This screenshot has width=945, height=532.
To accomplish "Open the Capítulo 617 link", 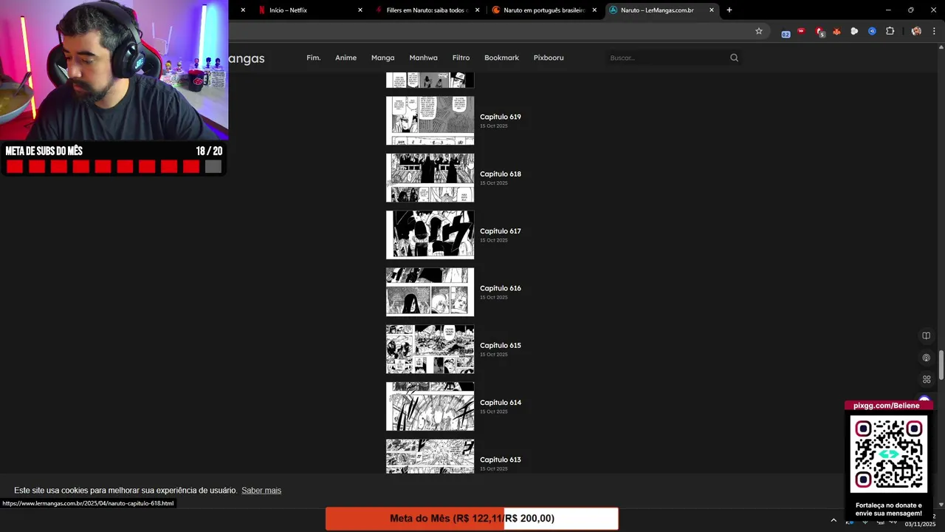I will [x=500, y=231].
